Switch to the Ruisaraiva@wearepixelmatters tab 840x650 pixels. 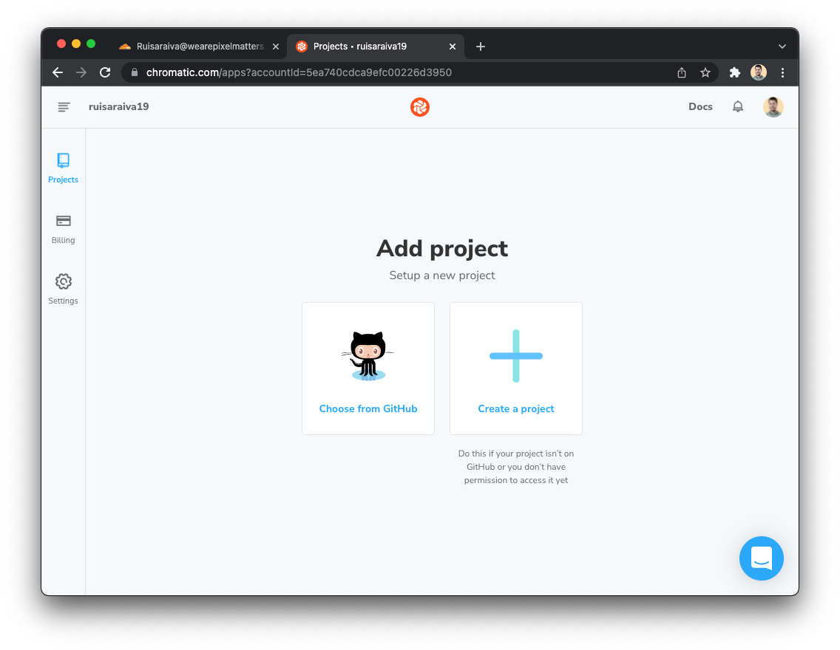[200, 47]
